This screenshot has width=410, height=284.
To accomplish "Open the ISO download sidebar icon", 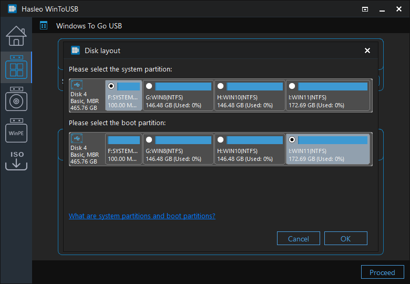I will click(16, 160).
